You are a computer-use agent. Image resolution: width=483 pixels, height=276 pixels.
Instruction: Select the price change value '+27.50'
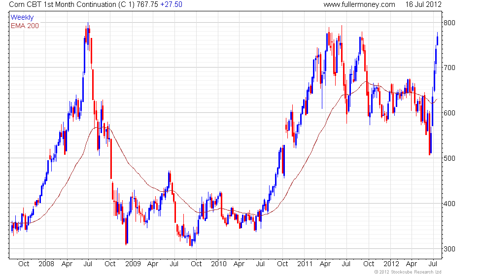tap(172, 4)
